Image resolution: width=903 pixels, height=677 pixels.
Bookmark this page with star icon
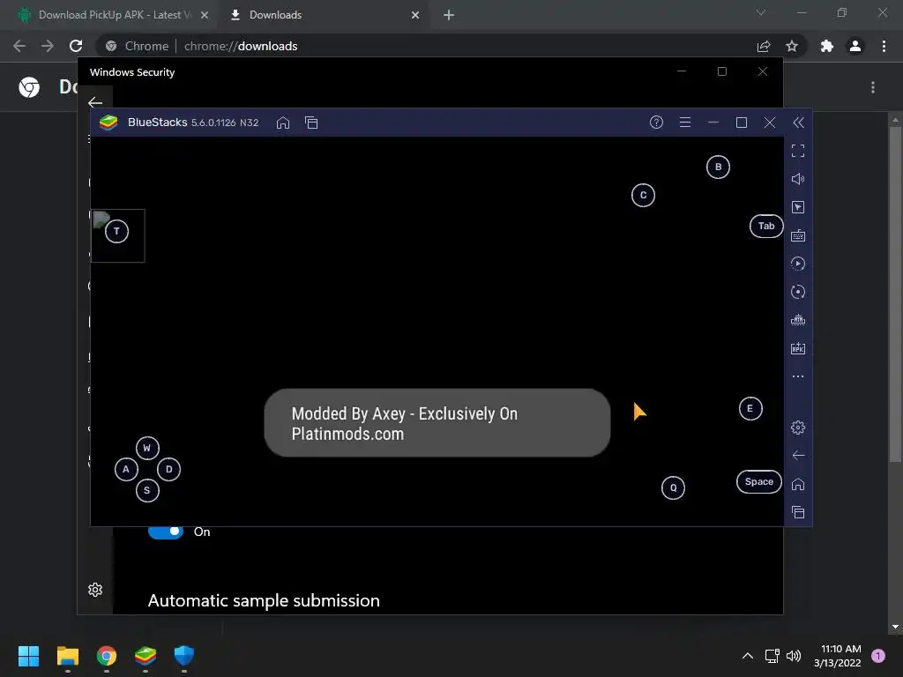point(792,46)
